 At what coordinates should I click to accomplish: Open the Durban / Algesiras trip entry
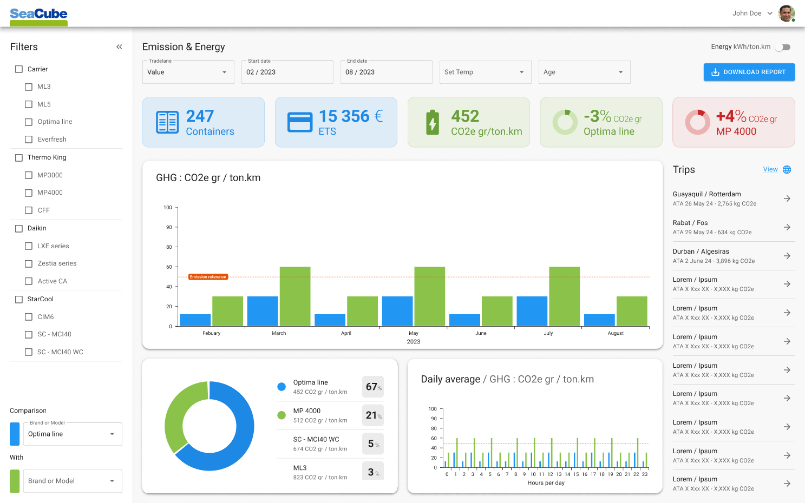coord(734,256)
